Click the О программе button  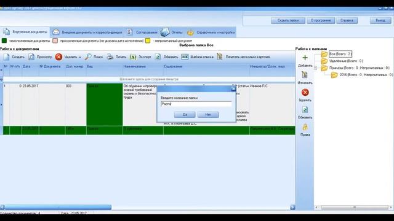[321, 20]
